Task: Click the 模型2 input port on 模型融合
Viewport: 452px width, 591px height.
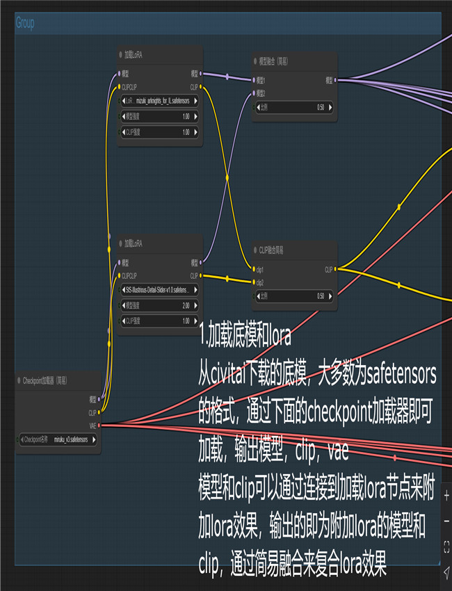Action: pyautogui.click(x=254, y=93)
